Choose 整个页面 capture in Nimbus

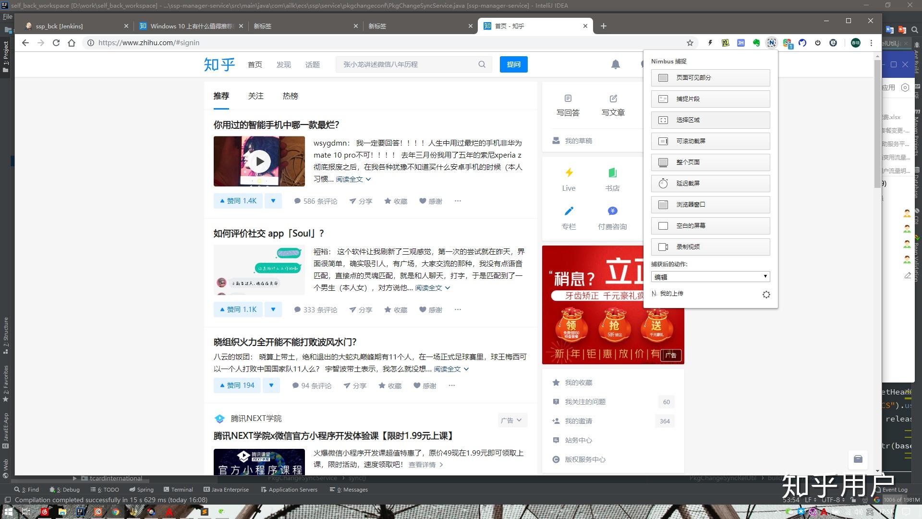[x=710, y=162]
